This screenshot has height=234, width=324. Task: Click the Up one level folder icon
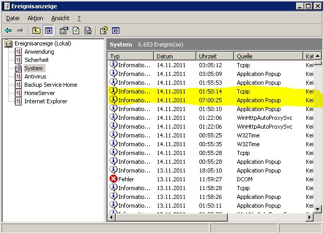36,31
